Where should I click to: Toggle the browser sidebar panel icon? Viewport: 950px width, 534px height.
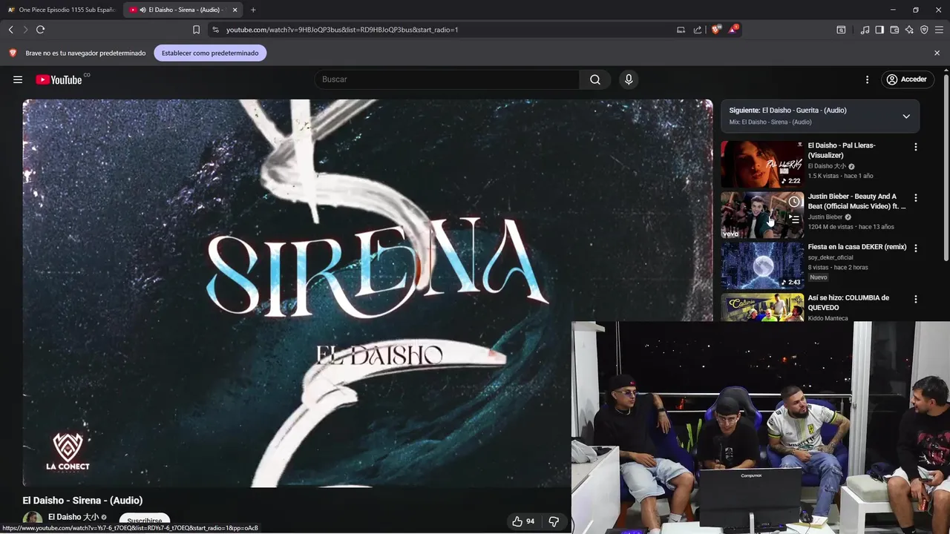(879, 30)
